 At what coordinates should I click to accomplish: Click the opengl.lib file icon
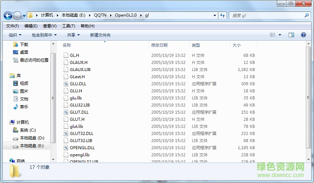[x=66, y=155]
